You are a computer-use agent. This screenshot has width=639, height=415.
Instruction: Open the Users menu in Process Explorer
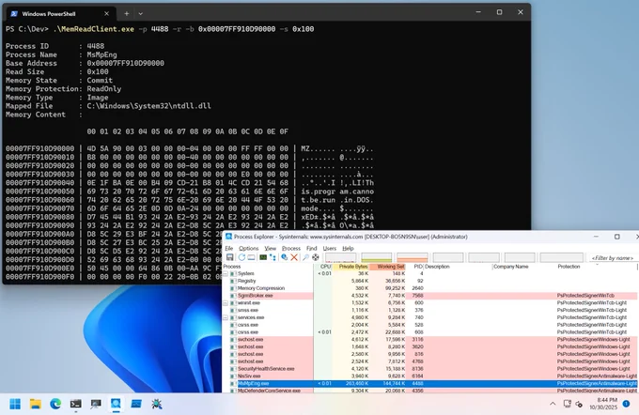331,248
